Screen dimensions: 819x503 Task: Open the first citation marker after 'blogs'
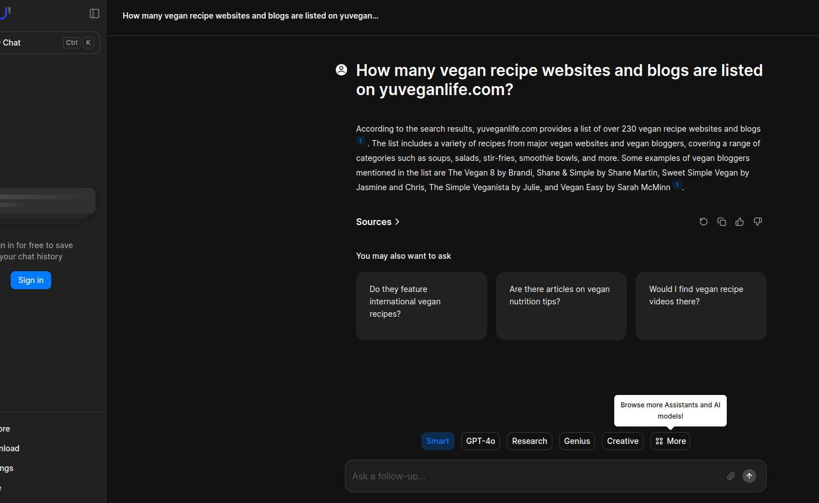361,141
